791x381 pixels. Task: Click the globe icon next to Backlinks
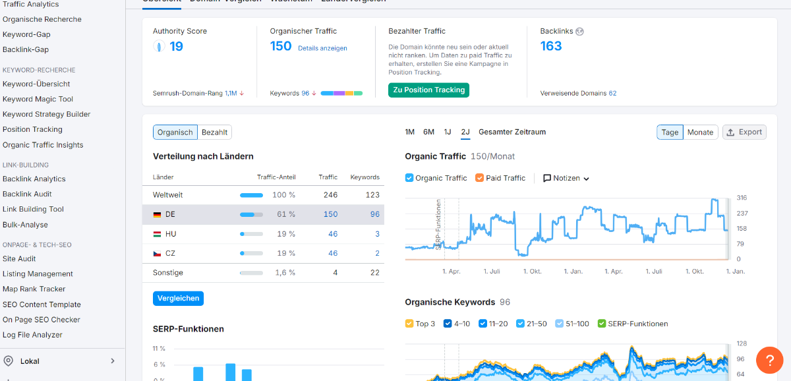coord(579,31)
